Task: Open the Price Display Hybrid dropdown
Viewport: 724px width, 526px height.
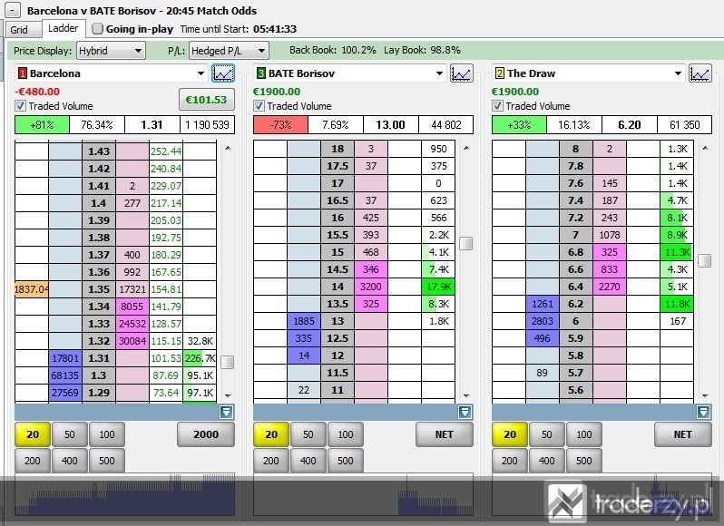Action: coord(111,51)
